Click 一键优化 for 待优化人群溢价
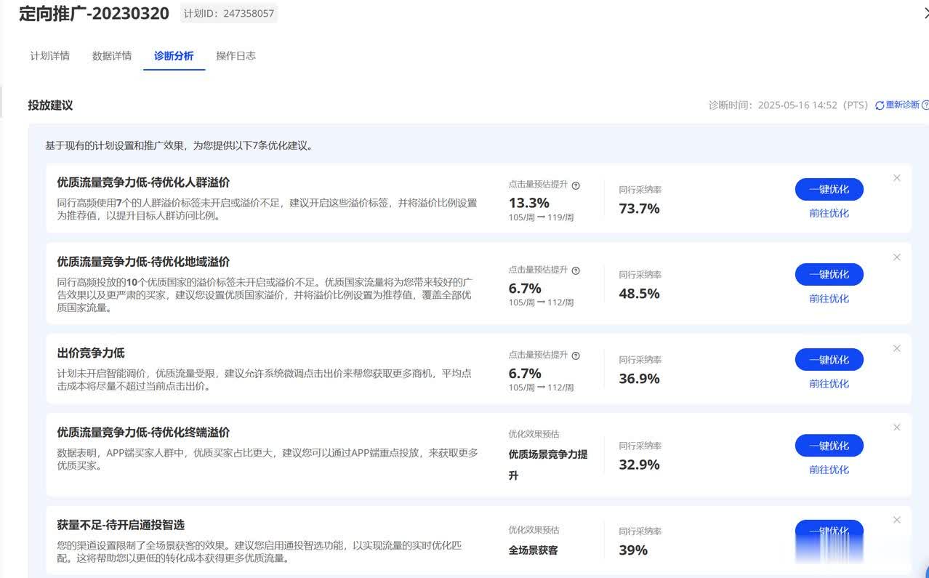 click(x=829, y=189)
